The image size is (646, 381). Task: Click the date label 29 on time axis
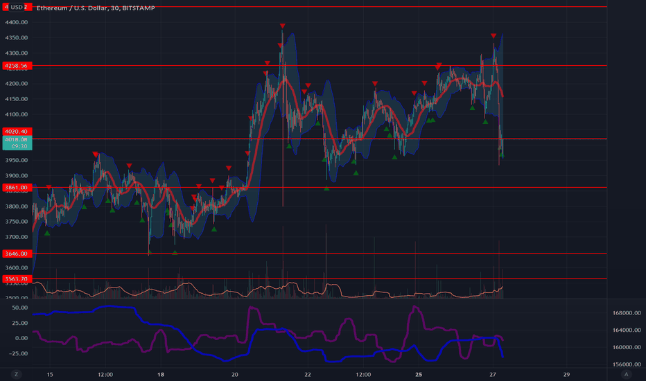566,374
